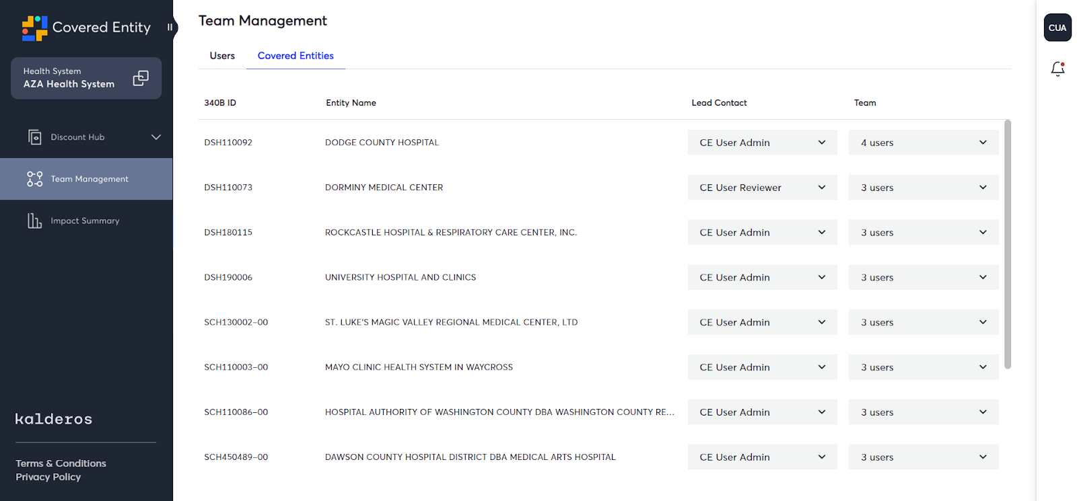
Task: Open Team dropdown for University Hospital and Clinics
Action: click(x=924, y=277)
